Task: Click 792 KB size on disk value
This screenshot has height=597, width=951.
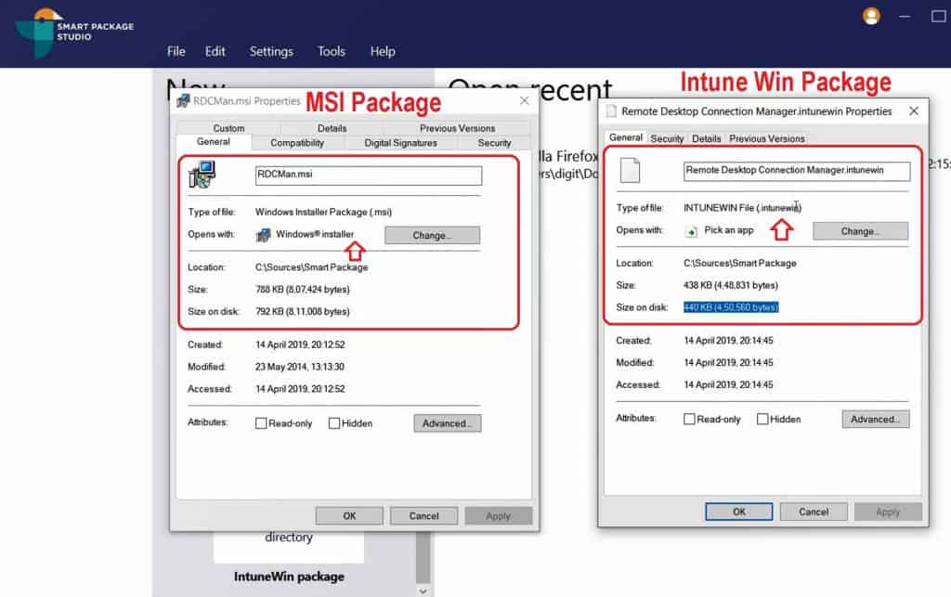Action: coord(303,312)
